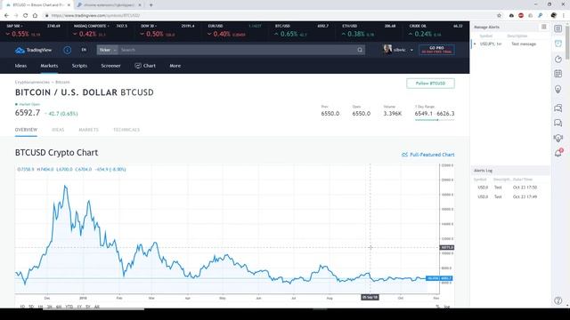Image resolution: width=570 pixels, height=320 pixels.
Task: Click the EUR/USD ticker in the top strip
Action: coord(234,30)
